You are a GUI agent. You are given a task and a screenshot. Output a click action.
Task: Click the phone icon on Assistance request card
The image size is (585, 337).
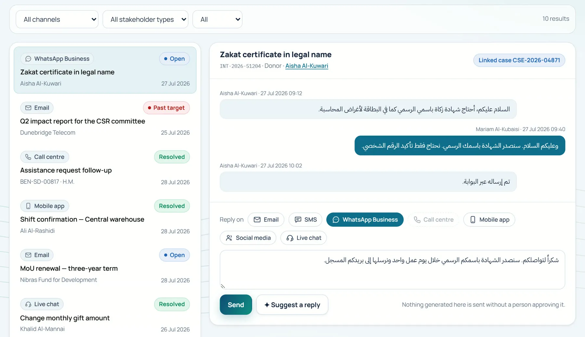[28, 157]
